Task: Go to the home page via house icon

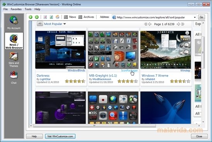Action: pyautogui.click(x=58, y=17)
